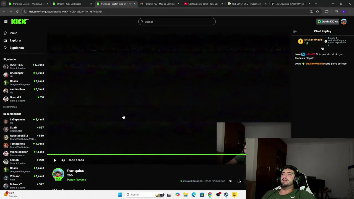Open TomateKing recommended channel
354x199 pixels.
tap(24, 145)
